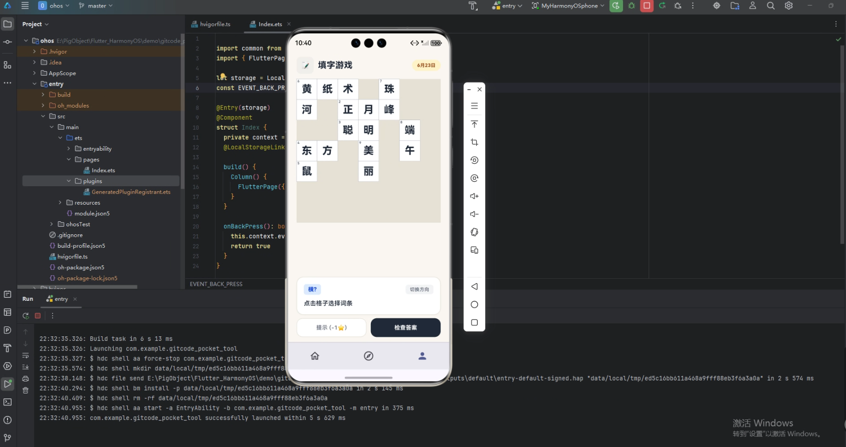Expand the .hvigor folder
This screenshot has width=846, height=447.
click(x=35, y=52)
